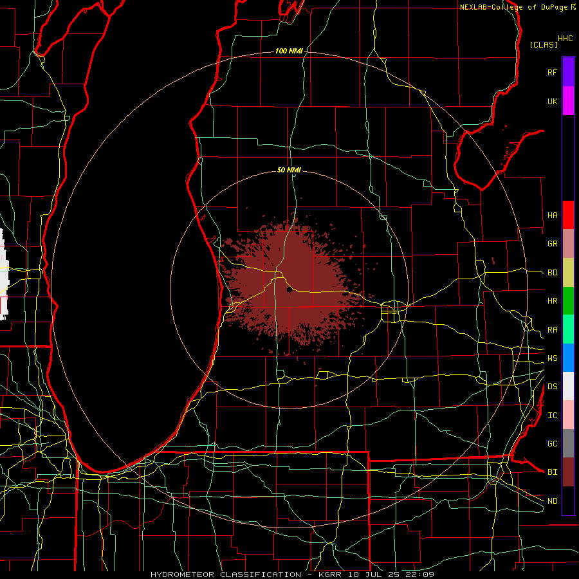The height and width of the screenshot is (579, 579).
Task: Click the GR pink-brown legend color block
Action: (x=568, y=244)
